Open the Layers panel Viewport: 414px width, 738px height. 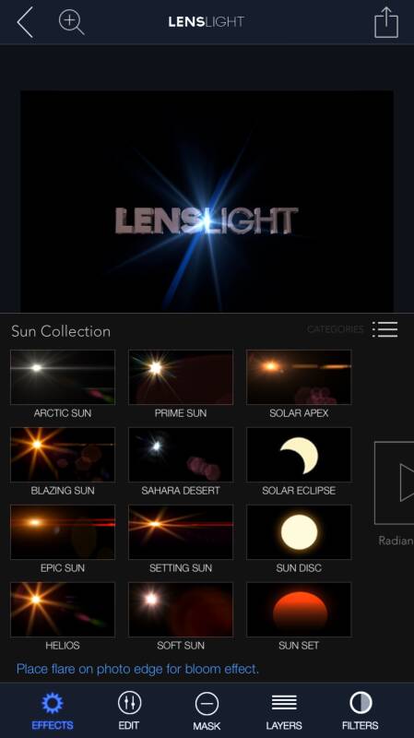tap(284, 711)
